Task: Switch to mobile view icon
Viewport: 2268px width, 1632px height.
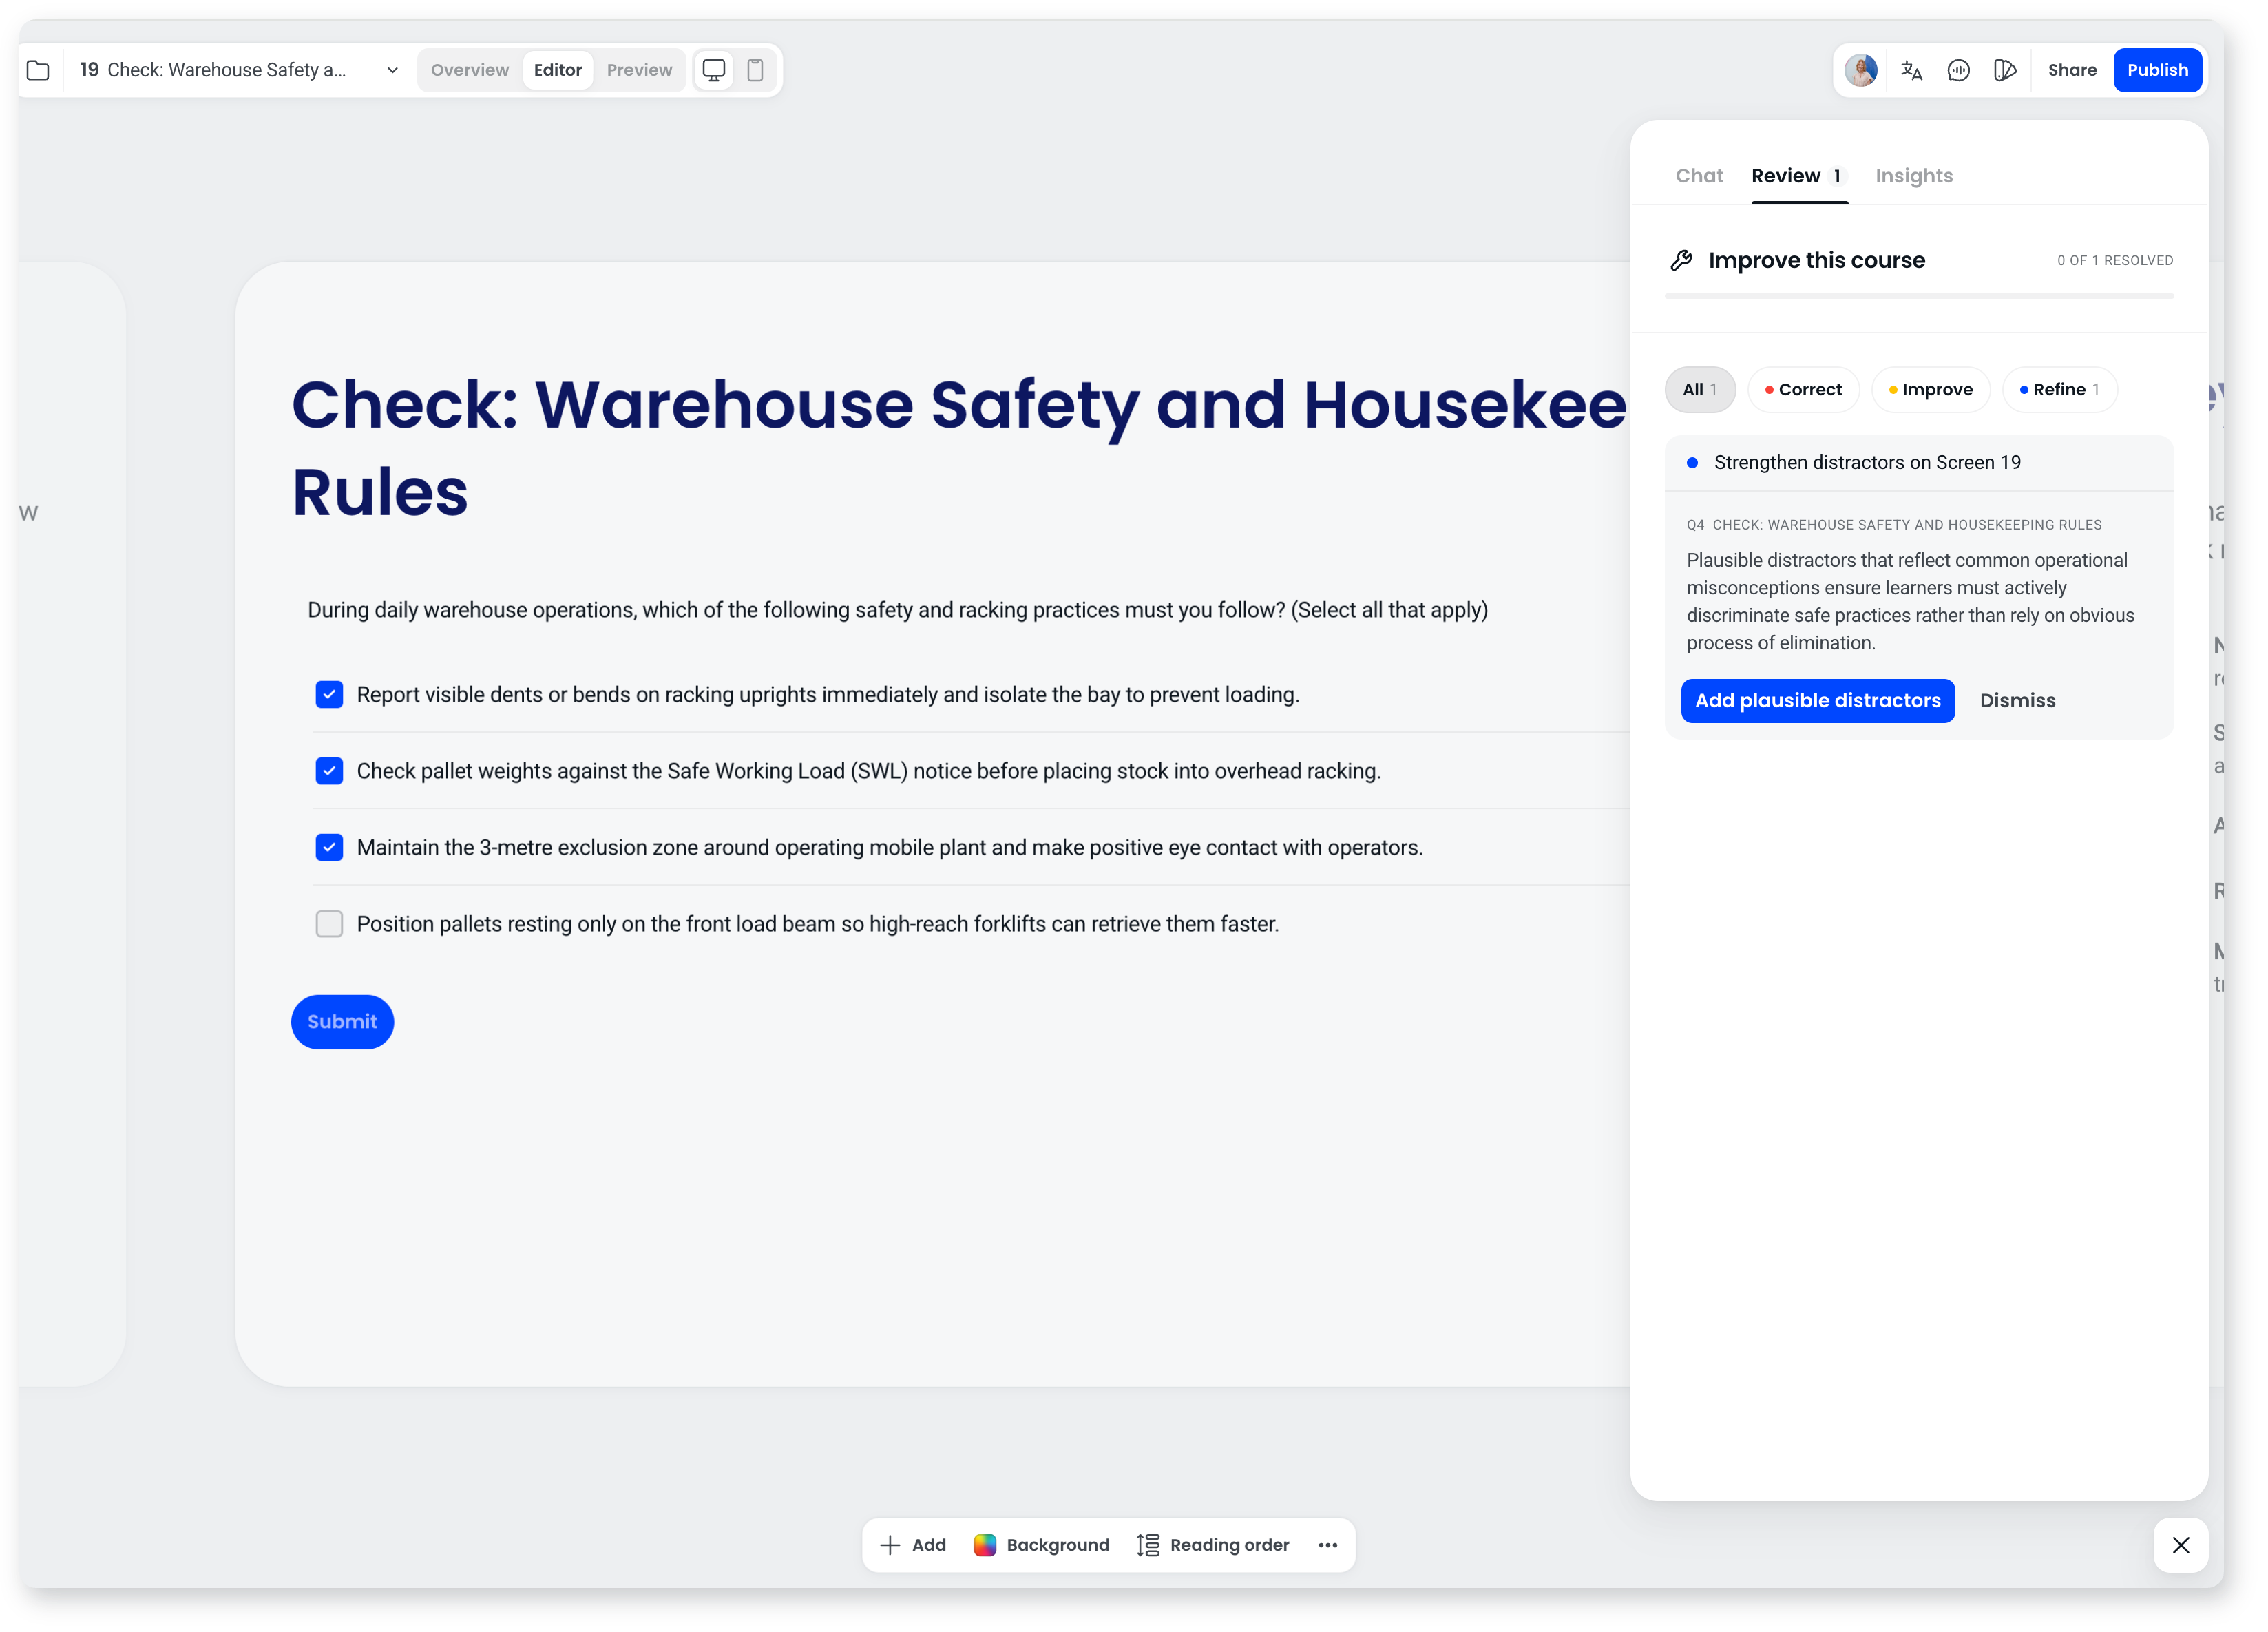Action: pyautogui.click(x=756, y=70)
